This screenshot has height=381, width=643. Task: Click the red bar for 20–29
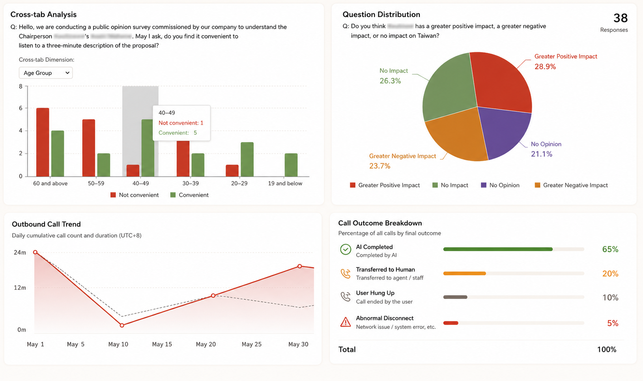tap(232, 171)
